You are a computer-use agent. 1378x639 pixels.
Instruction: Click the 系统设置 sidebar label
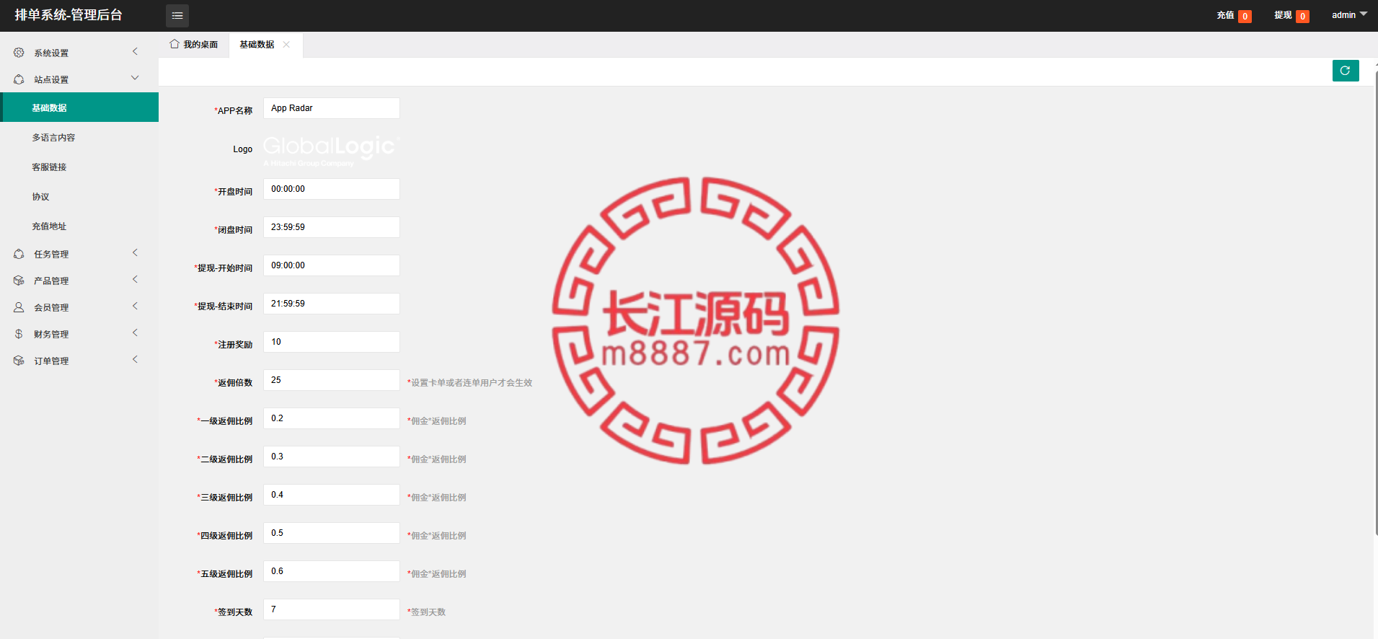pos(51,53)
